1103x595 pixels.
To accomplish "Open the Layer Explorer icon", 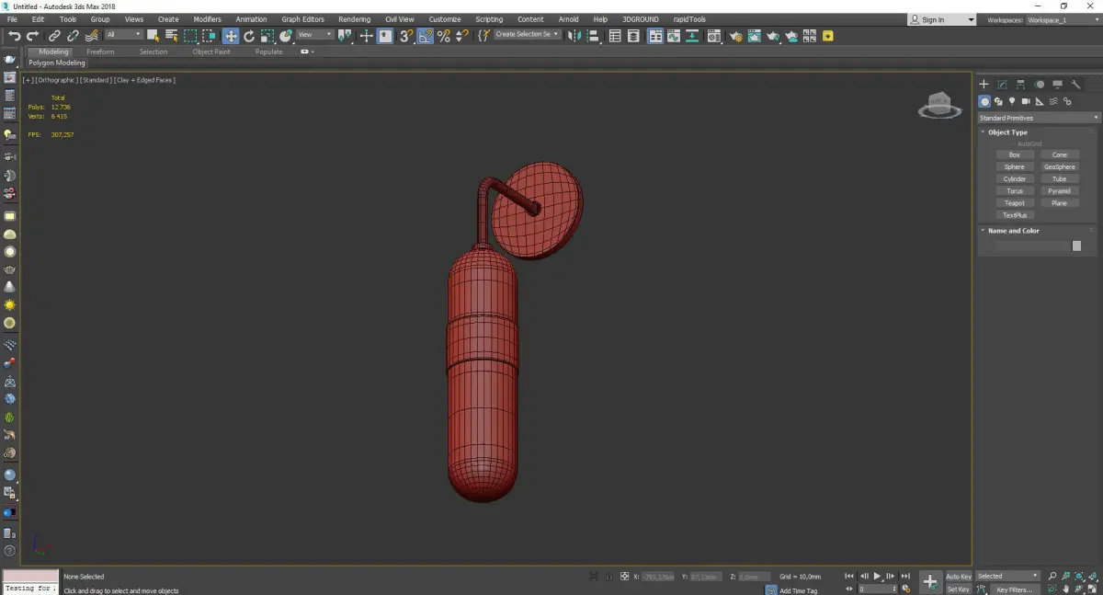I will pos(633,36).
